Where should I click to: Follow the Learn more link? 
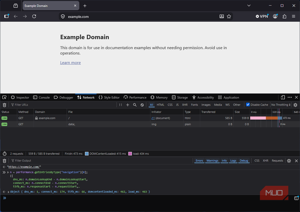click(71, 63)
